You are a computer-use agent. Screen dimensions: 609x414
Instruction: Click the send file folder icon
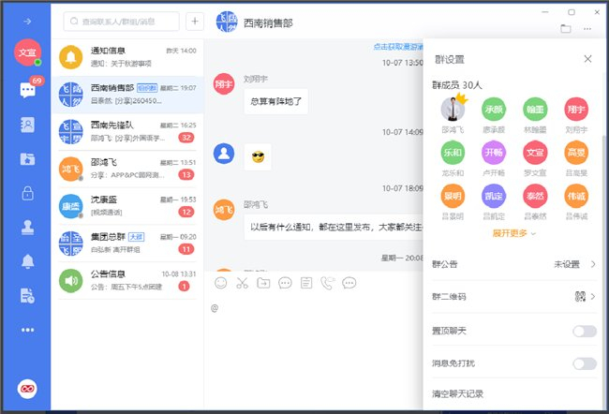(x=263, y=283)
